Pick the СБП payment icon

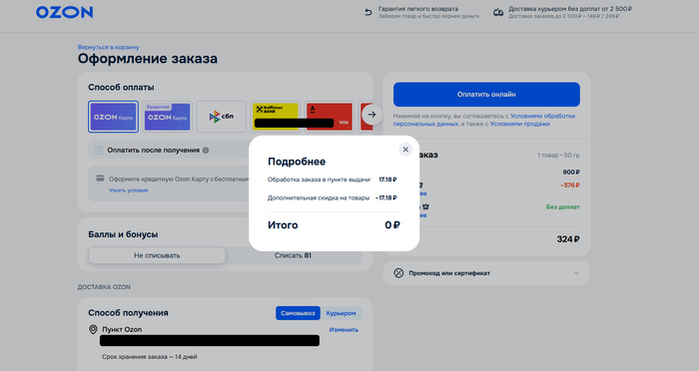222,117
